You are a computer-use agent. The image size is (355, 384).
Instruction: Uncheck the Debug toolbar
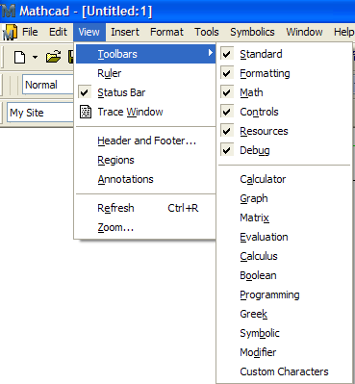point(285,150)
